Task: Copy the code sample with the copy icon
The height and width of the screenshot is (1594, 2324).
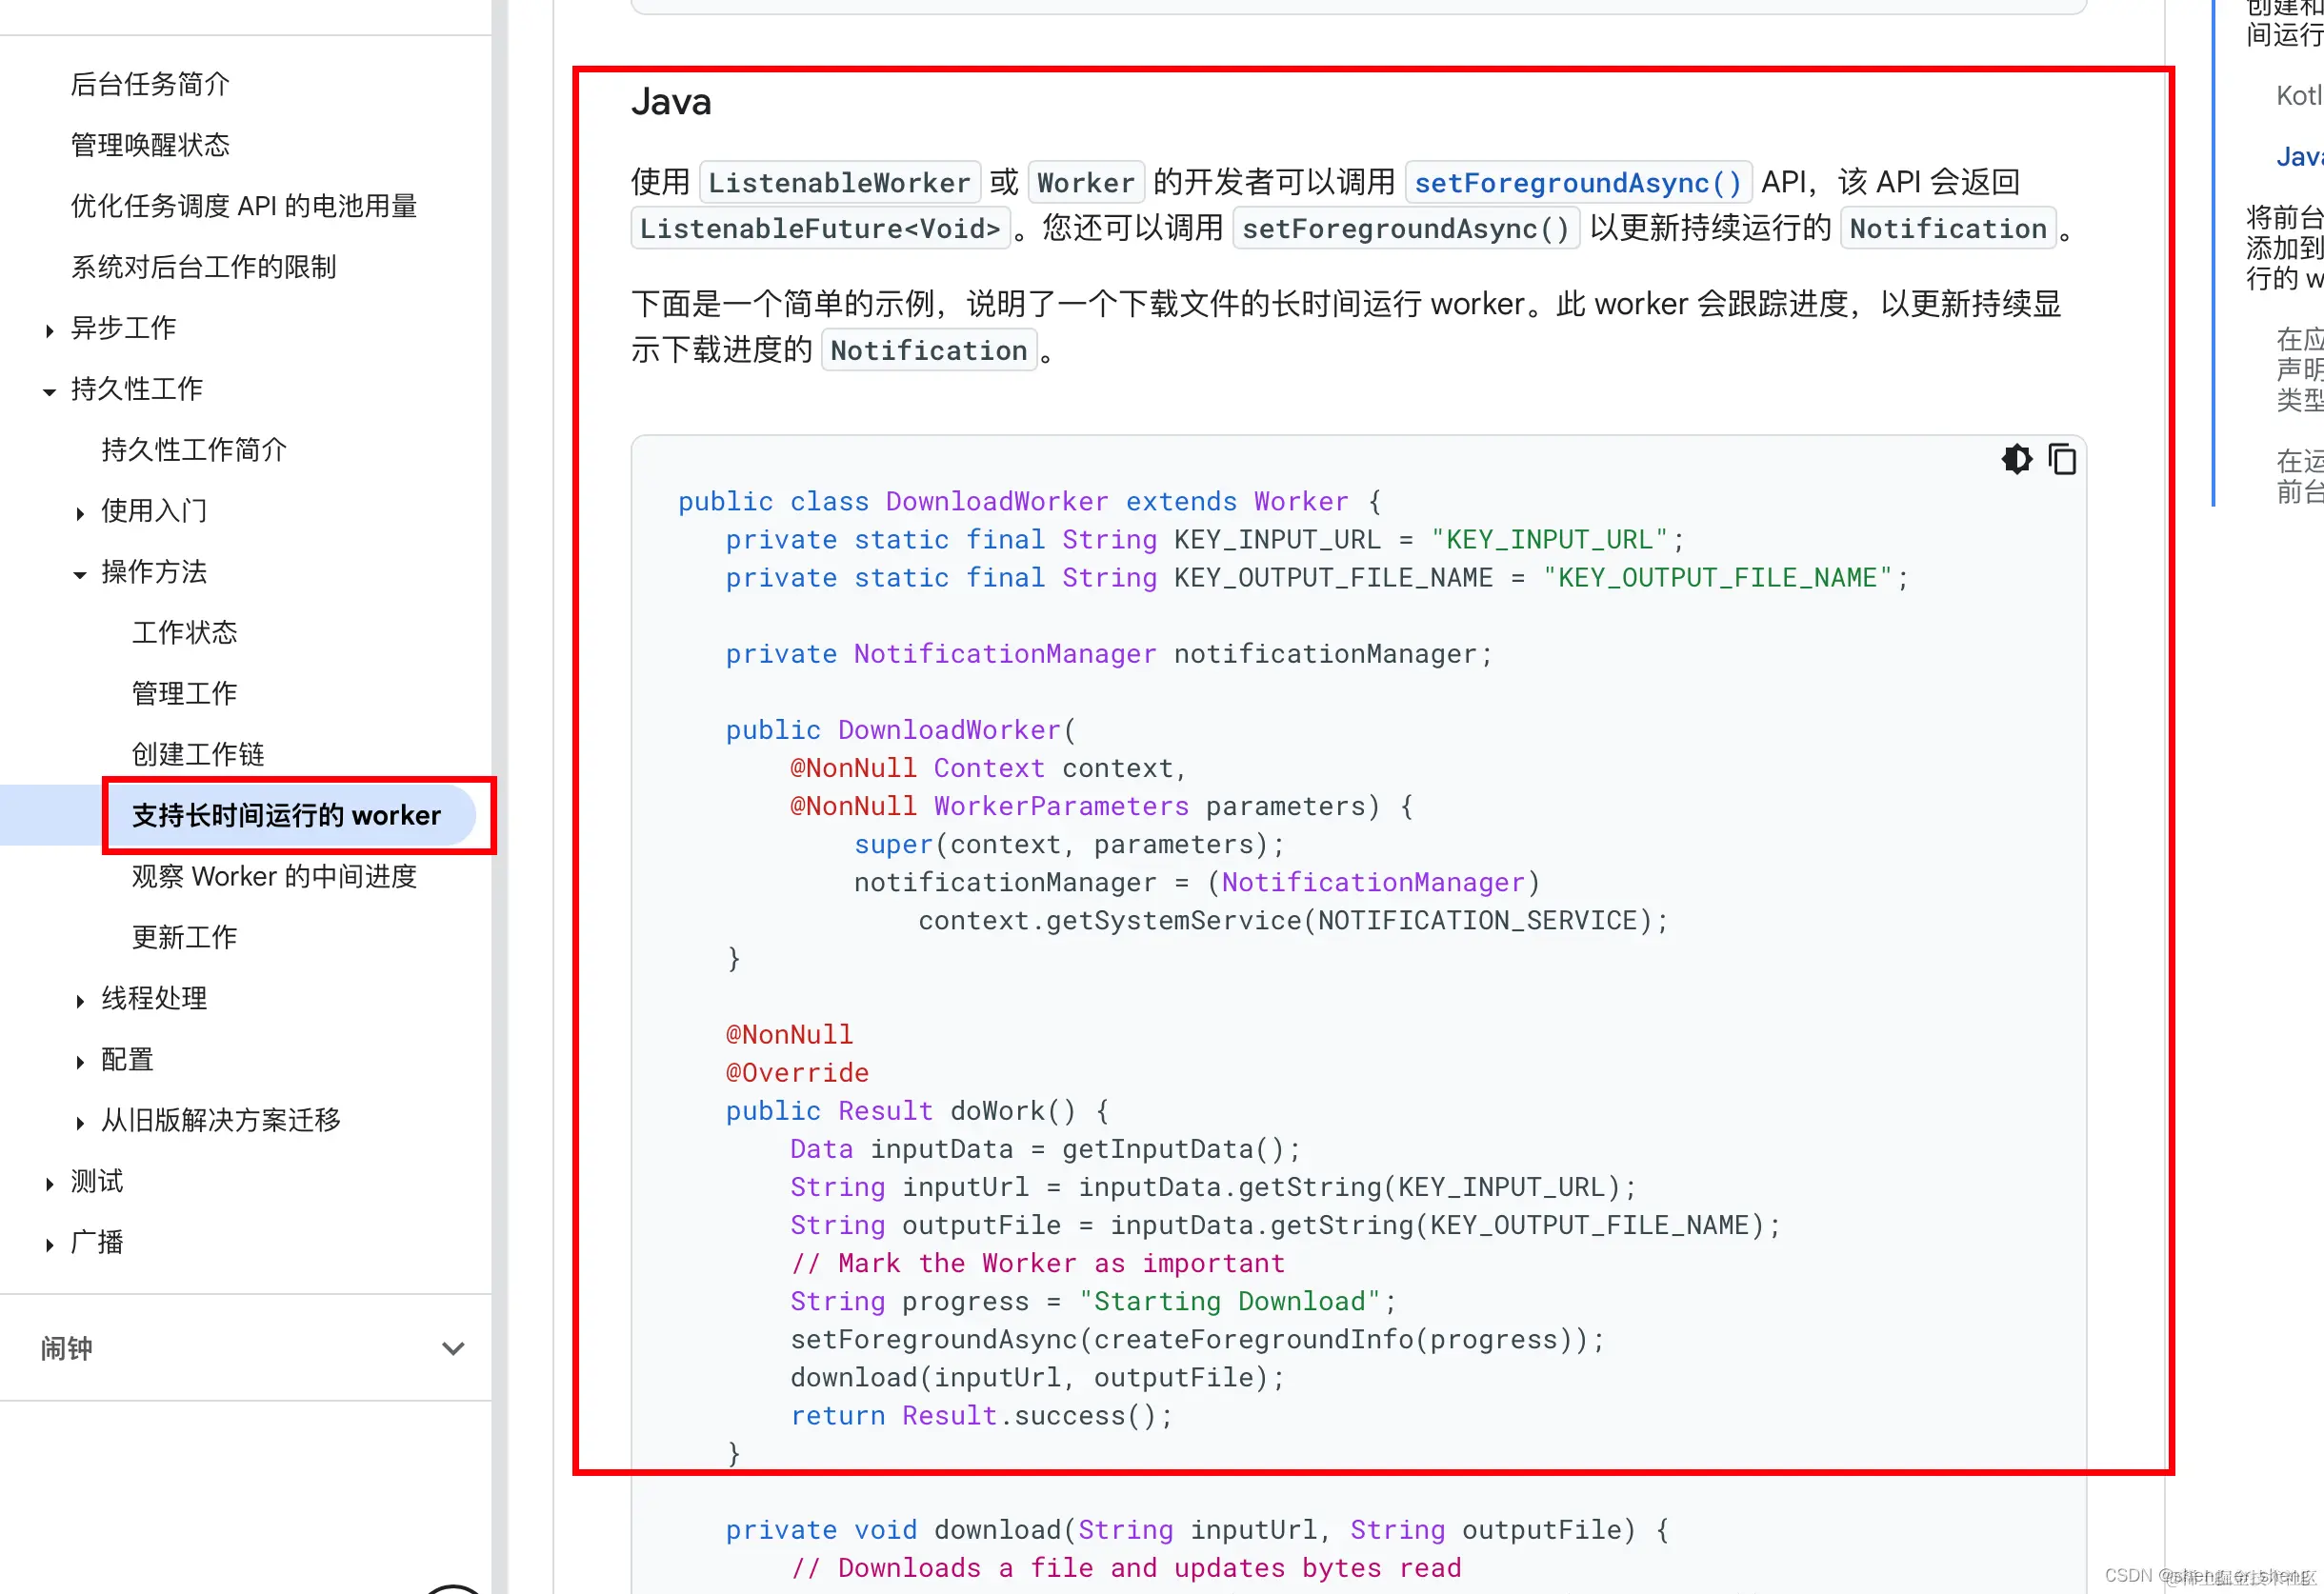Action: click(x=2062, y=459)
